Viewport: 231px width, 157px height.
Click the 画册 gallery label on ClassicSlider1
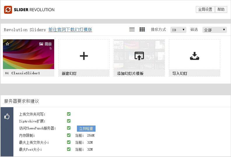[48, 44]
